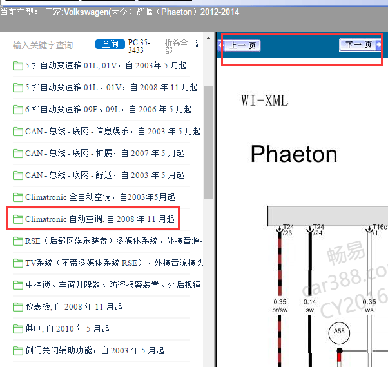
Task: Go to previous page with 上一页 button
Action: point(240,46)
